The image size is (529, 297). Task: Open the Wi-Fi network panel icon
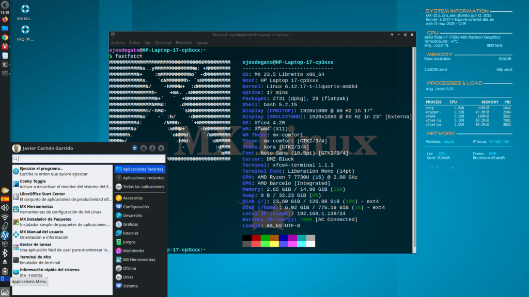click(x=5, y=217)
